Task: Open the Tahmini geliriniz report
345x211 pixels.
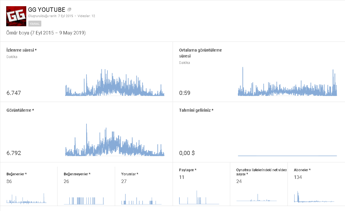Action: coord(196,110)
